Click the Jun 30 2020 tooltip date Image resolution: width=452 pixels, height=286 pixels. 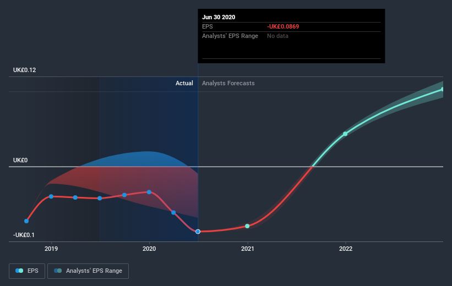click(219, 17)
